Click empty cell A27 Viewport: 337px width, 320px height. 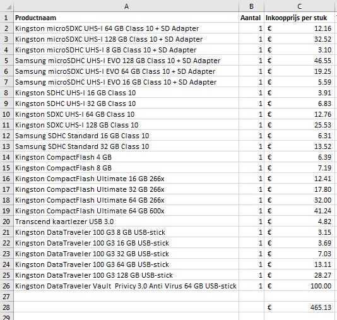coord(126,296)
